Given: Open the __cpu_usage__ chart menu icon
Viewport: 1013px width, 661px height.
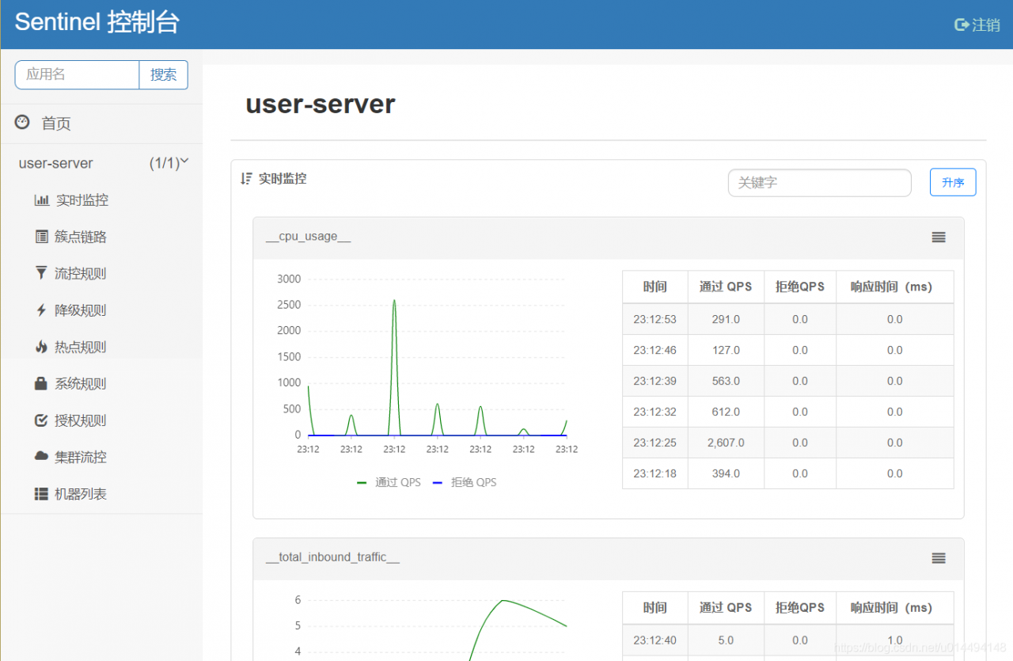Looking at the screenshot, I should 939,237.
